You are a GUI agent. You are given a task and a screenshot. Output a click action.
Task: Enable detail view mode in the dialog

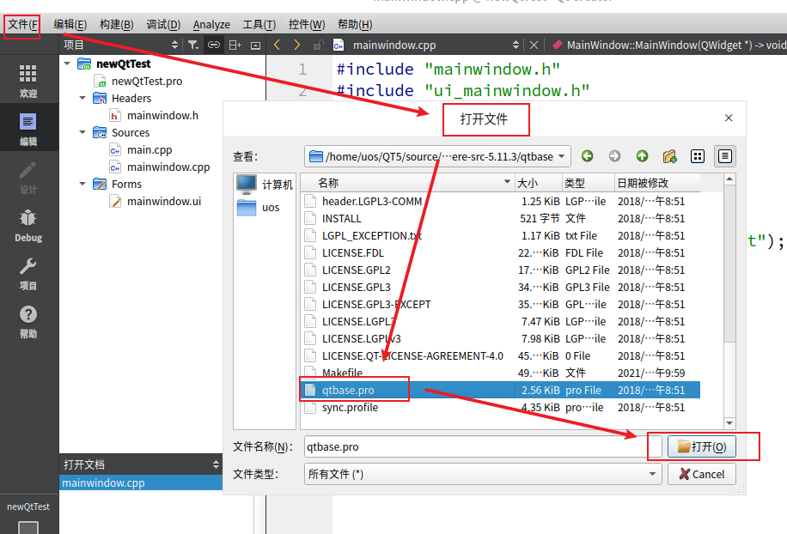coord(724,157)
